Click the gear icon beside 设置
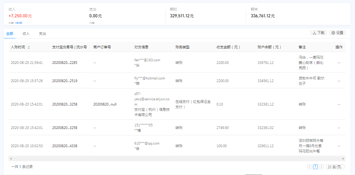 333,33
